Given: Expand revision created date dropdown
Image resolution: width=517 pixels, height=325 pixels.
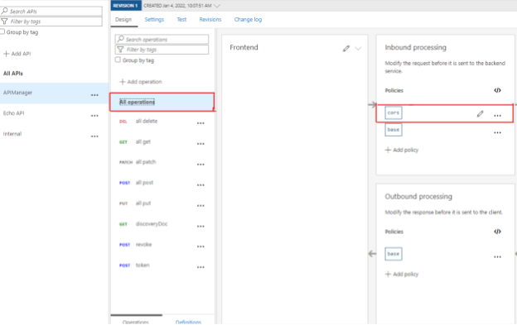Looking at the screenshot, I should (x=217, y=6).
